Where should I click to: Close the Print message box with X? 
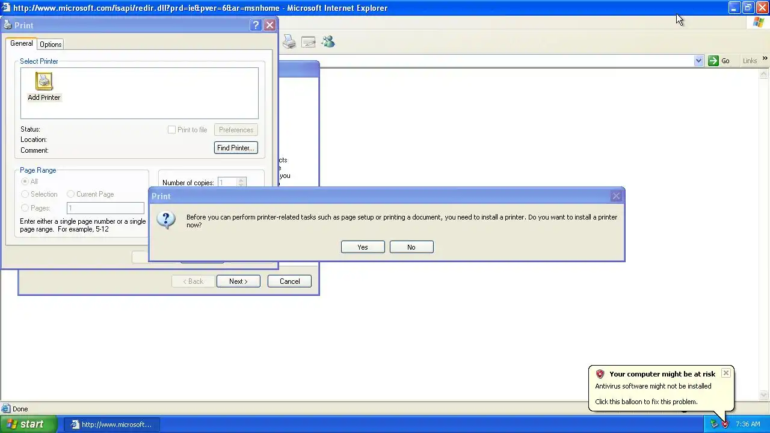[x=616, y=196]
